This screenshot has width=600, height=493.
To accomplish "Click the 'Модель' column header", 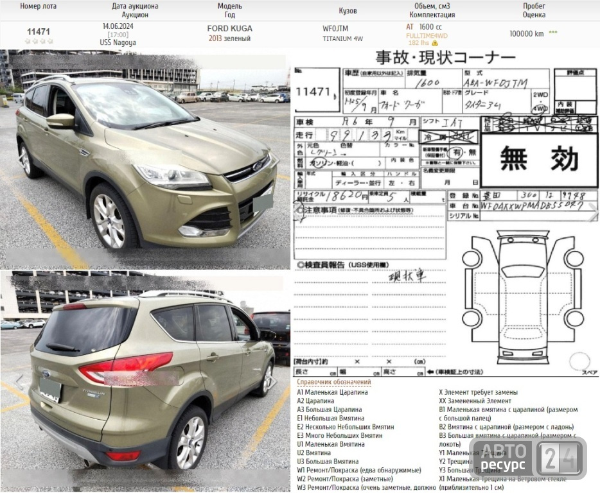I will click(229, 6).
